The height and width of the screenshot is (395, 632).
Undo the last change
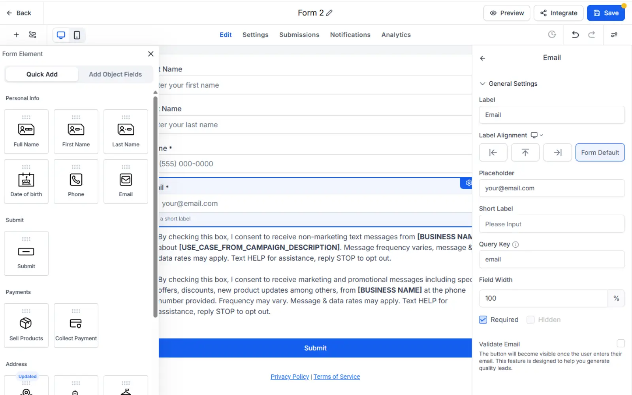coord(575,35)
